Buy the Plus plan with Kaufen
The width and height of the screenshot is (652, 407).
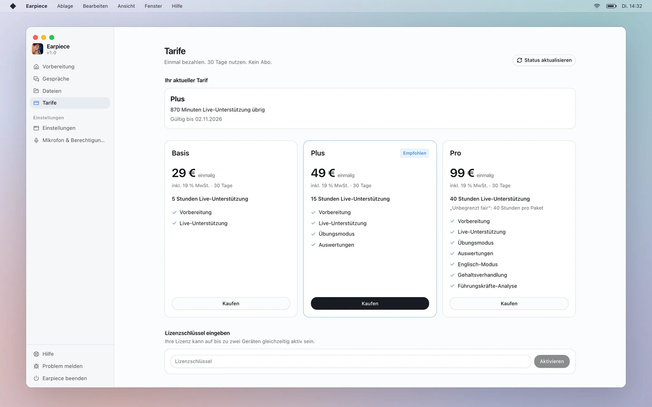pos(370,303)
